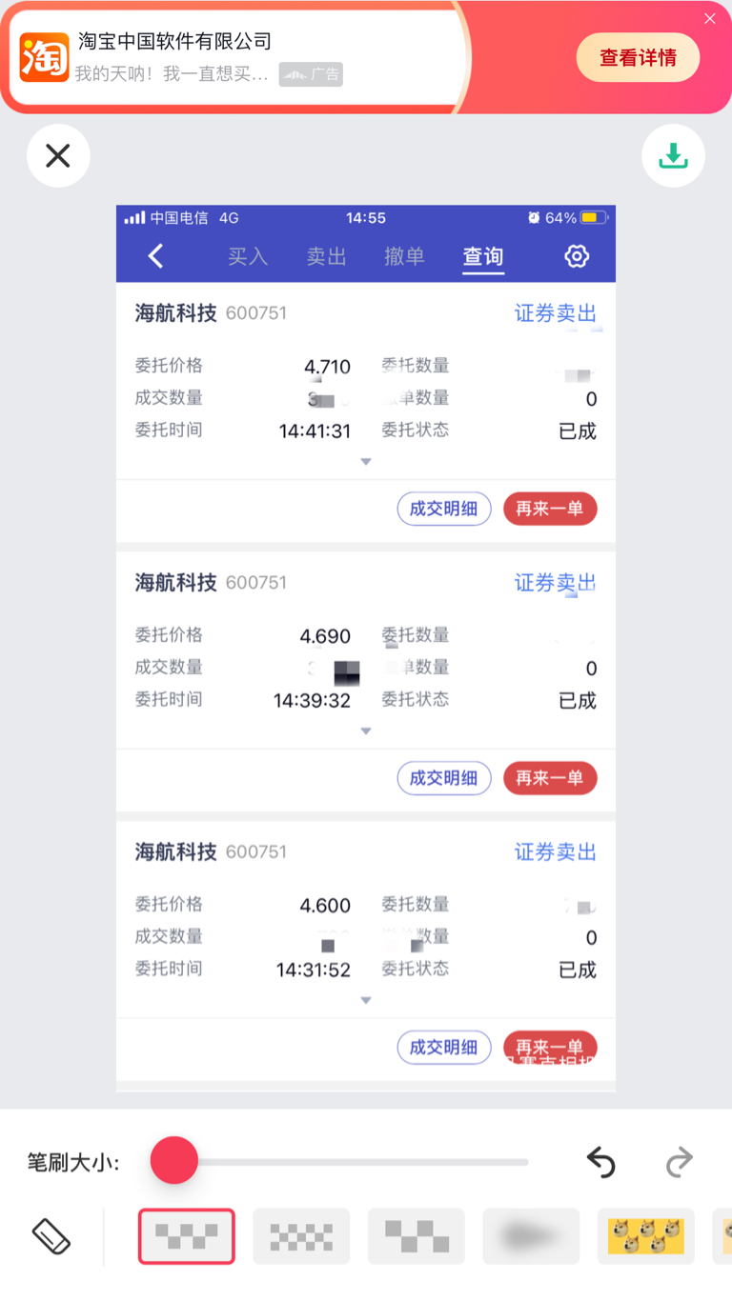The height and width of the screenshot is (1301, 732).
Task: Undo the last brush stroke
Action: pos(600,1162)
